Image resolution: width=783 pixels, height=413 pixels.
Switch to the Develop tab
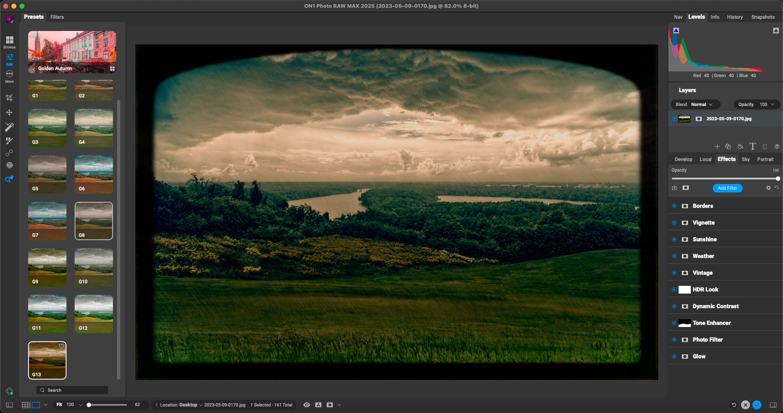pos(683,159)
